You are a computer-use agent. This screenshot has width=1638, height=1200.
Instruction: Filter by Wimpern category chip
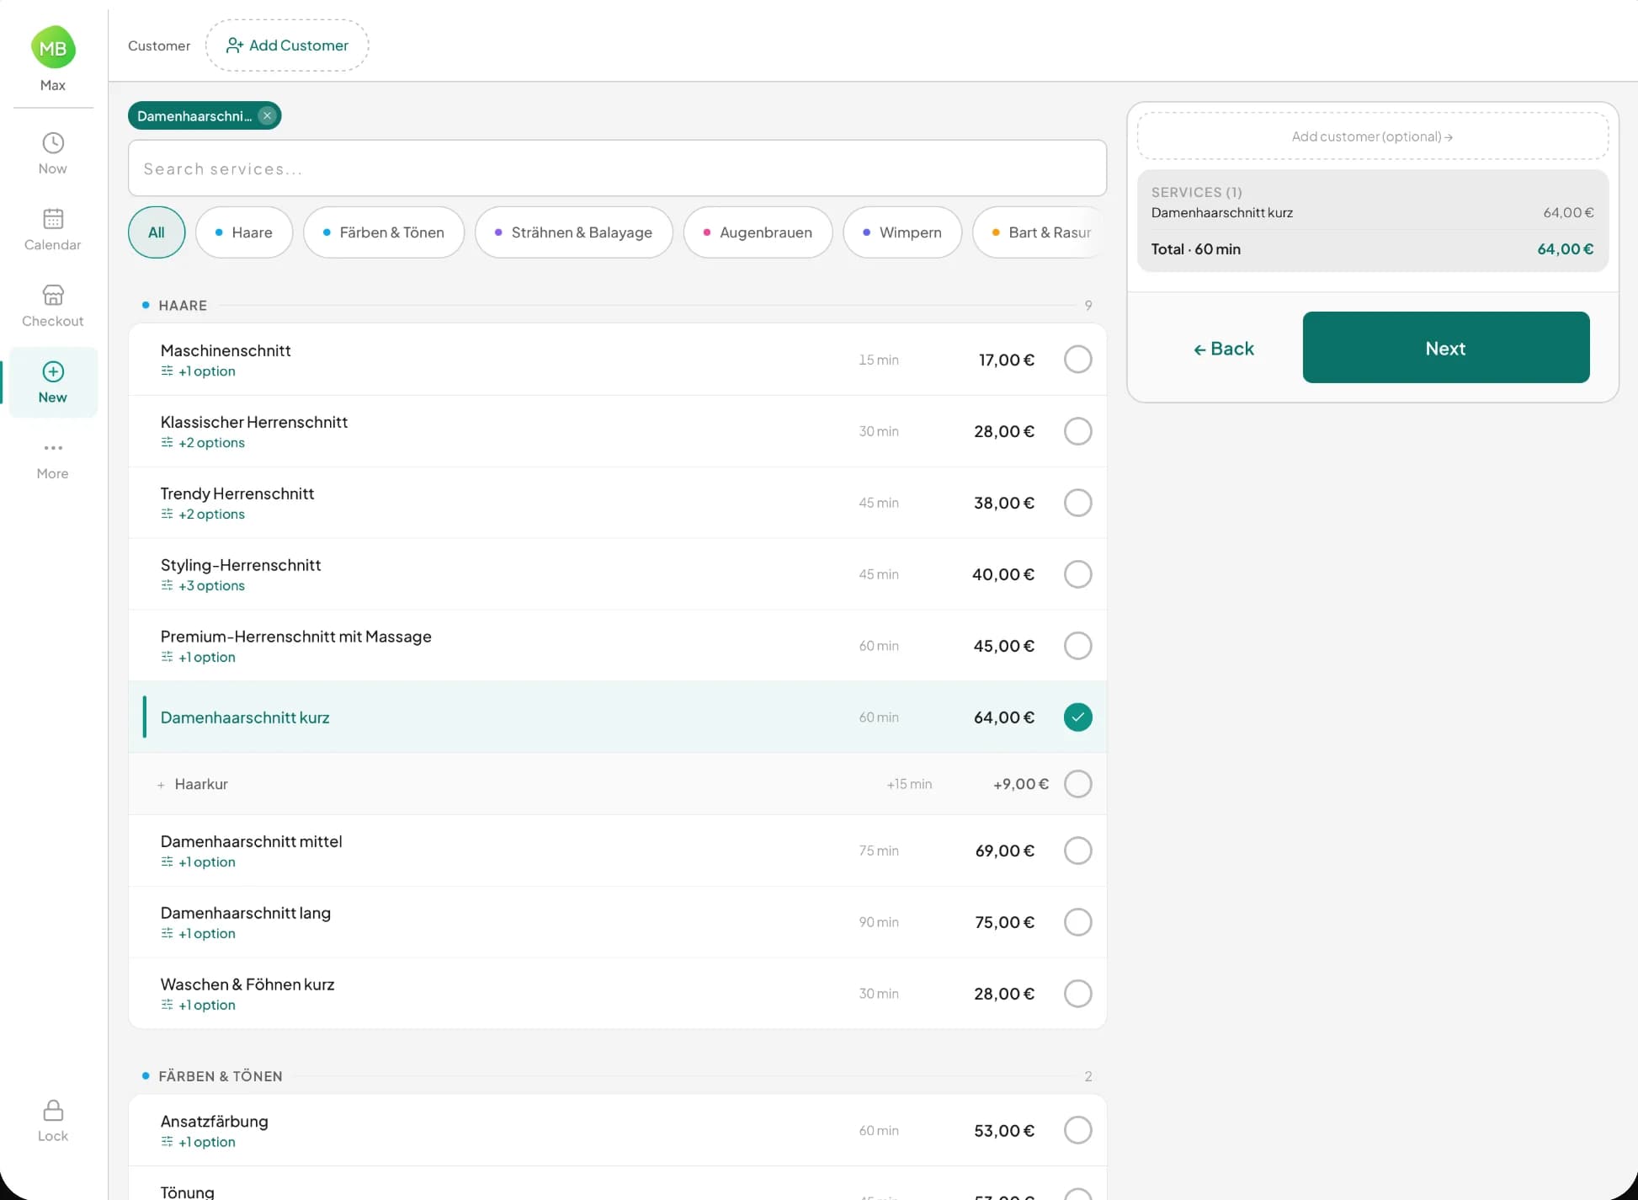(x=902, y=232)
